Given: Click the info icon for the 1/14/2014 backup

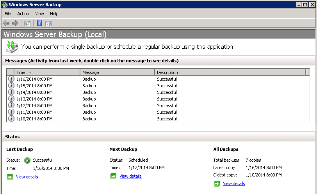Looking at the screenshot, I should click(11, 92).
